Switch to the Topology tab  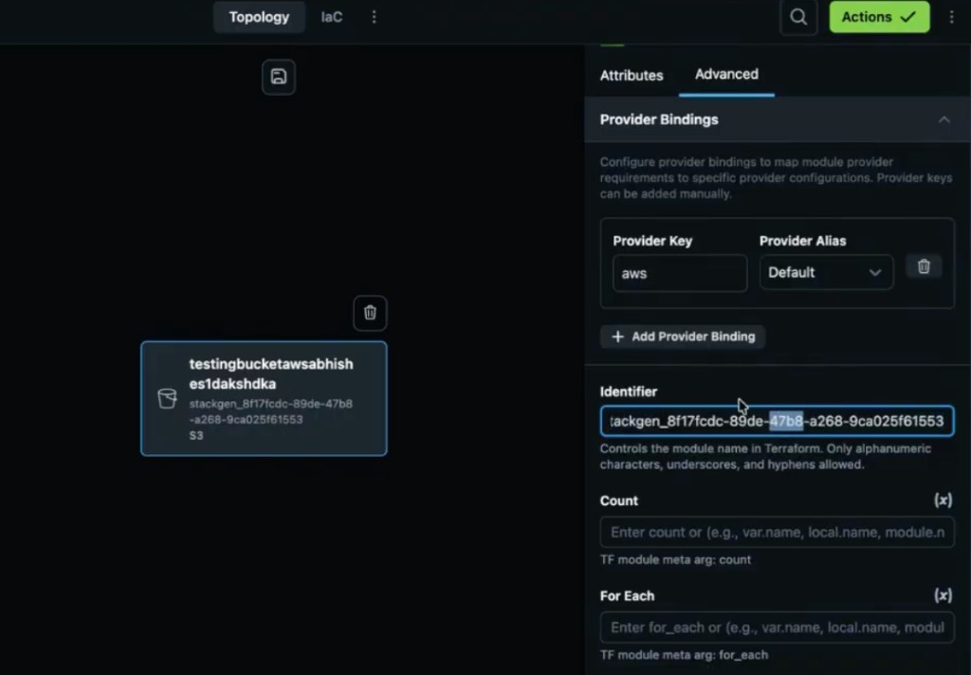(x=259, y=17)
